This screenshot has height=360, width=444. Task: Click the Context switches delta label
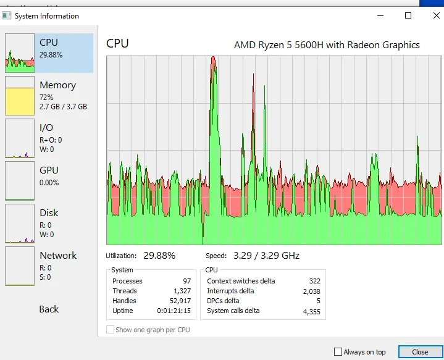241,281
